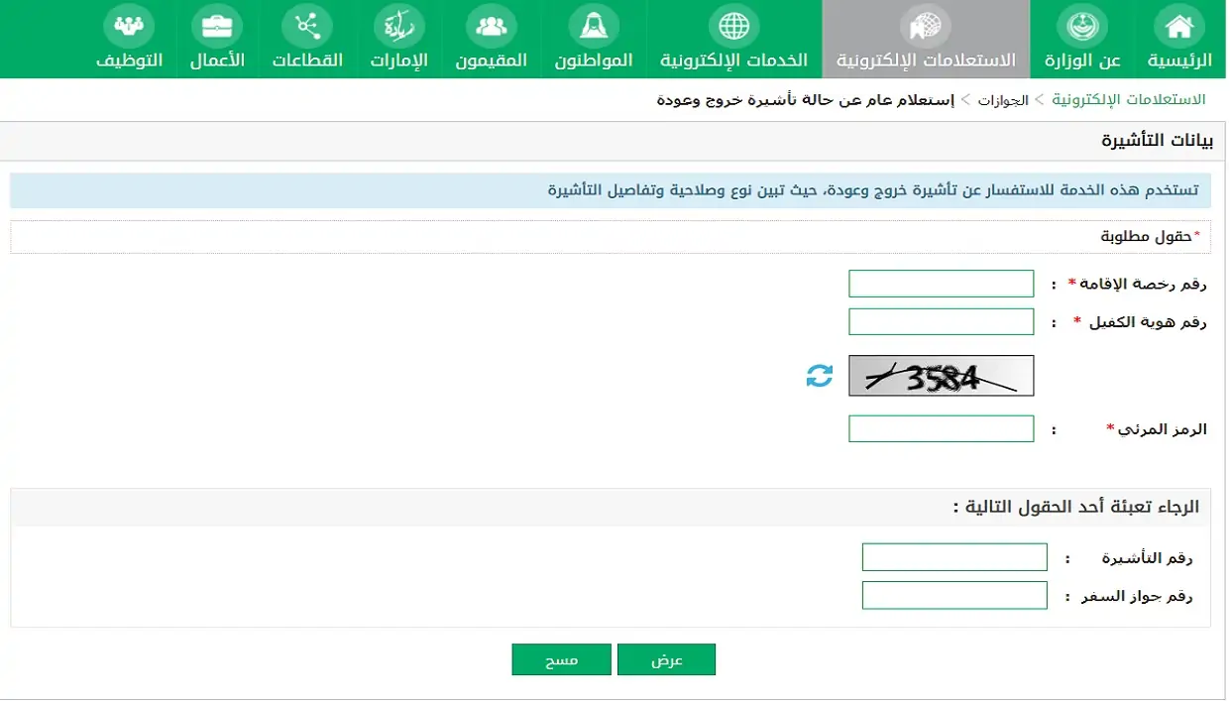Switch to the الخدمات الإلكترونية tab
The width and height of the screenshot is (1230, 706).
click(x=731, y=39)
